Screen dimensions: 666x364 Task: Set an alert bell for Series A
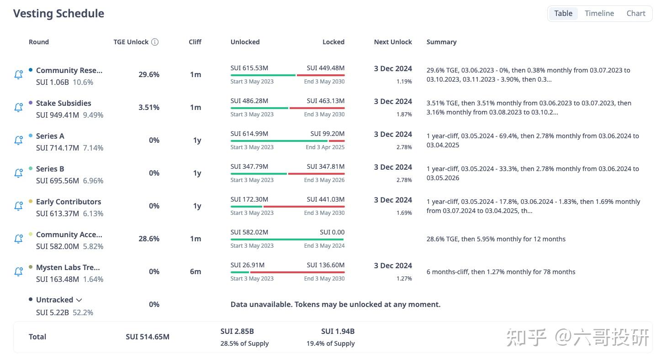(x=18, y=140)
